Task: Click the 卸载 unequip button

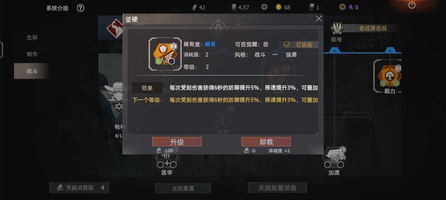Action: coord(266,142)
